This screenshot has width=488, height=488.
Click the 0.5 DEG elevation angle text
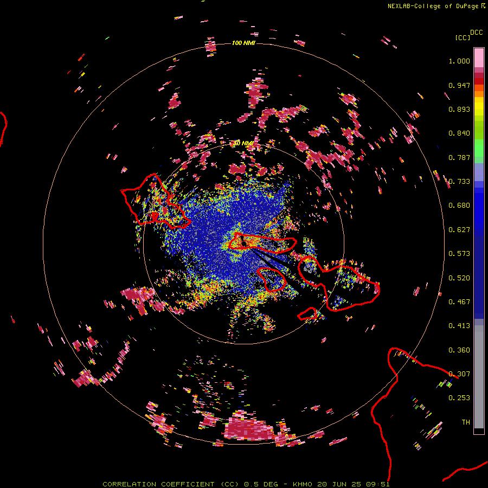click(x=261, y=484)
